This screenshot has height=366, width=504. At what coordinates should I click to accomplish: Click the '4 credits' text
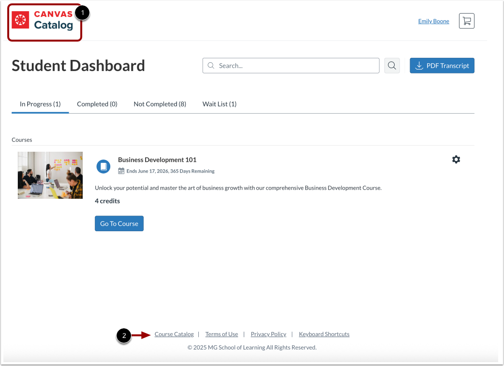(107, 201)
